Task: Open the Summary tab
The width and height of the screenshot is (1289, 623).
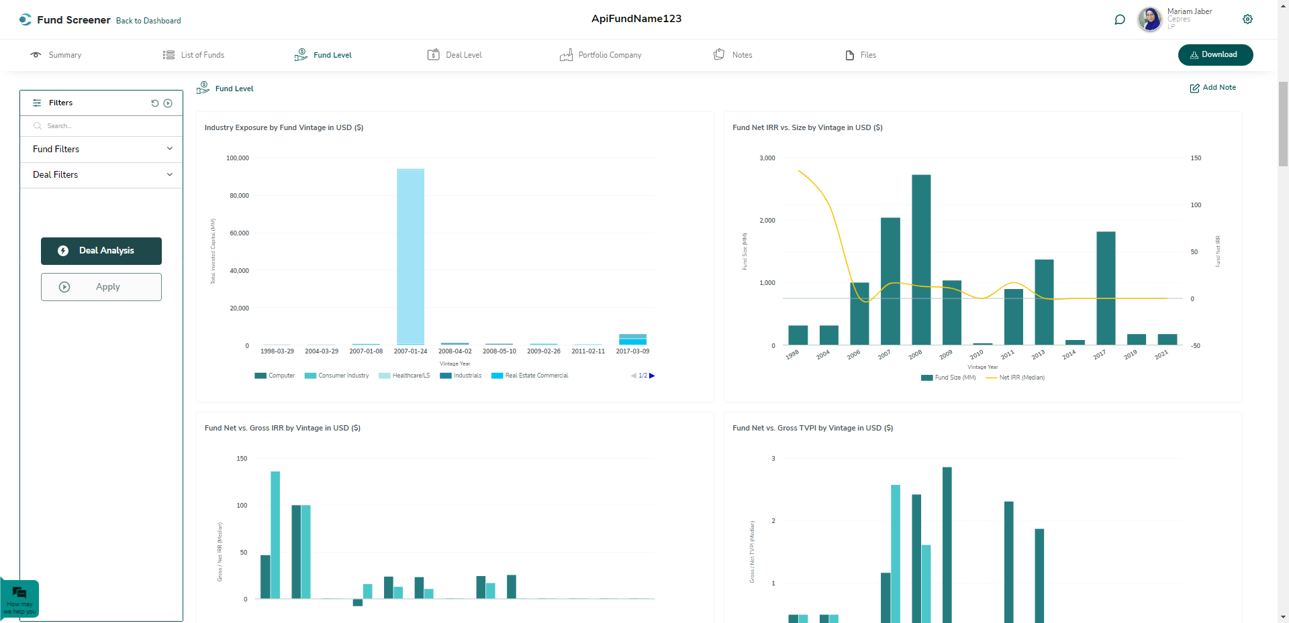Action: 56,55
